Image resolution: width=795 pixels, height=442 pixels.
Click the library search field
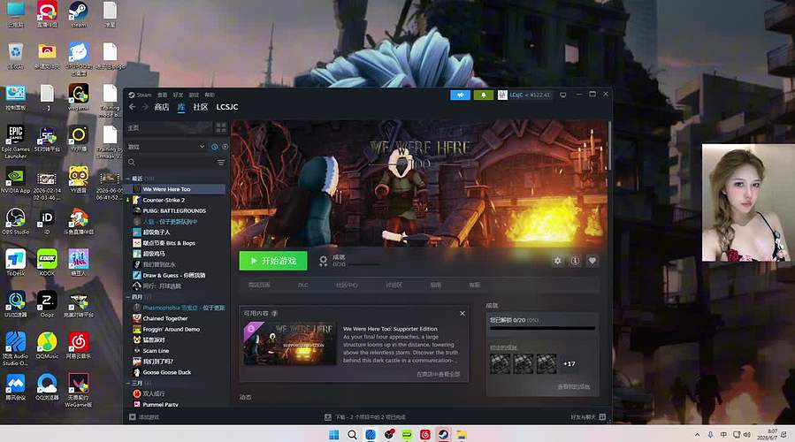170,162
